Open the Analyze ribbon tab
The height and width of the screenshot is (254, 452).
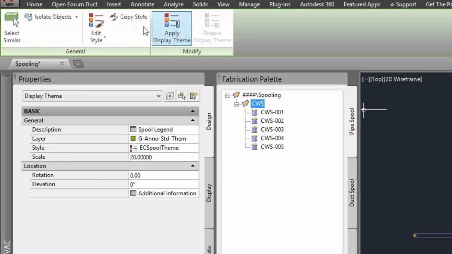tap(173, 4)
